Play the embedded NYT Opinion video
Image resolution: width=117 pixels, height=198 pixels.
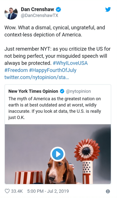coord(58,154)
